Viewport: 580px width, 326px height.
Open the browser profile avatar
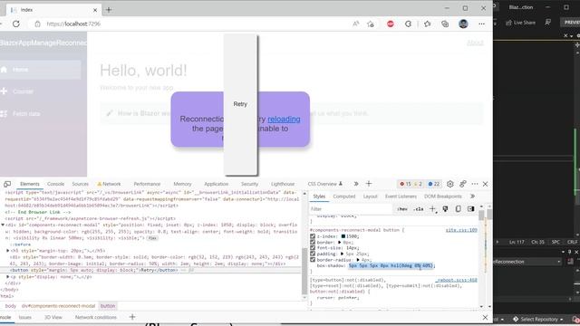(463, 24)
